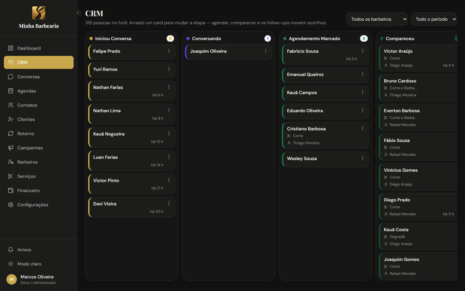Click the Minha Barbearia logo
The width and height of the screenshot is (465, 291).
pyautogui.click(x=39, y=13)
